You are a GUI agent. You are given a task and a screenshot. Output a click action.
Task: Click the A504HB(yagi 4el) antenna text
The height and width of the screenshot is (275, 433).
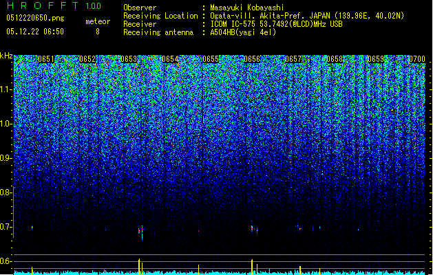click(243, 32)
